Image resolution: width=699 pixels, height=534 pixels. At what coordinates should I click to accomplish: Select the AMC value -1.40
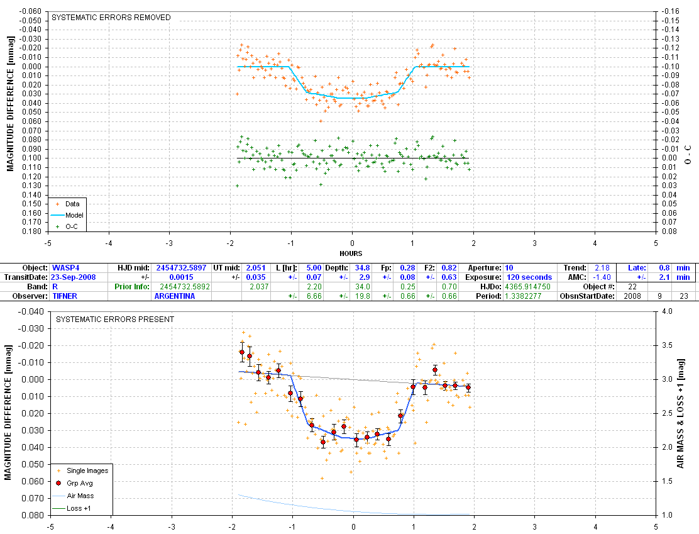(602, 277)
